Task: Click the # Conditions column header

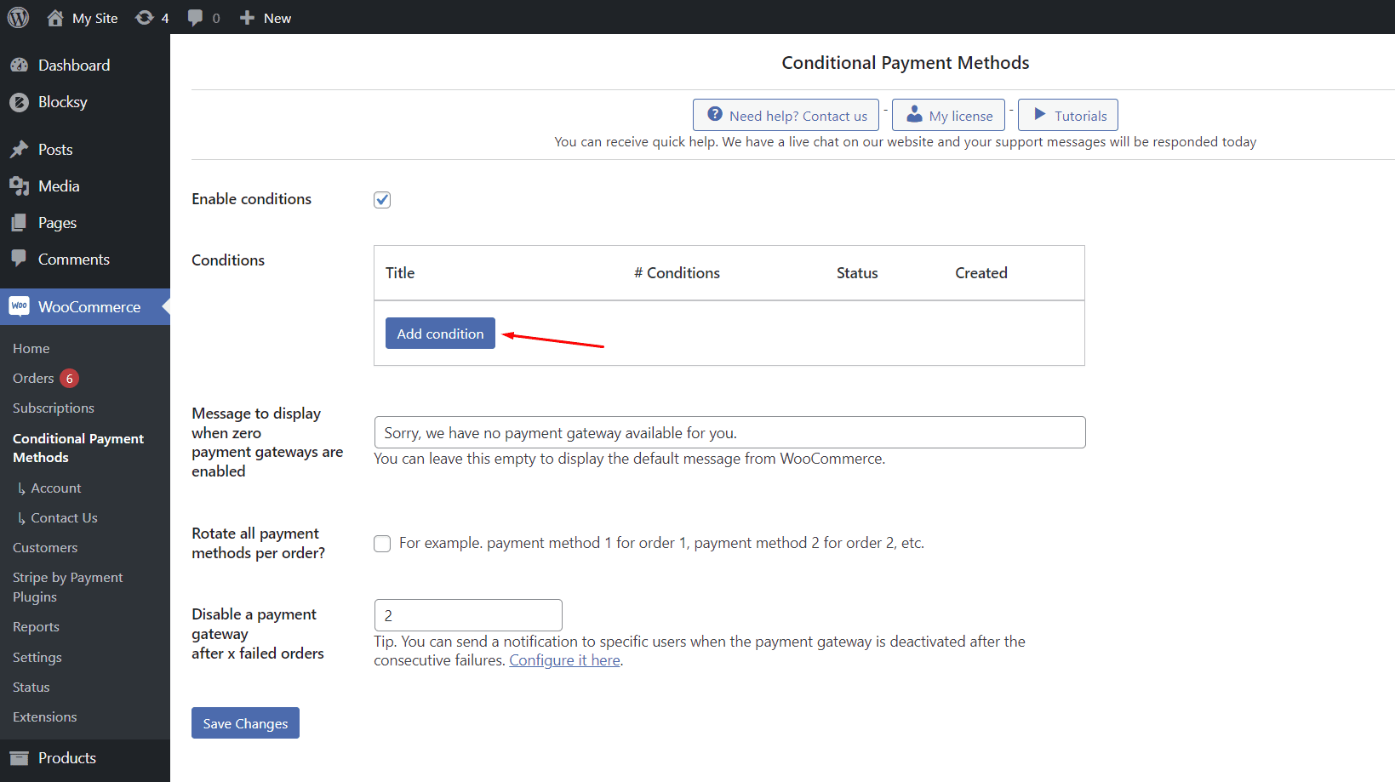Action: tap(677, 273)
